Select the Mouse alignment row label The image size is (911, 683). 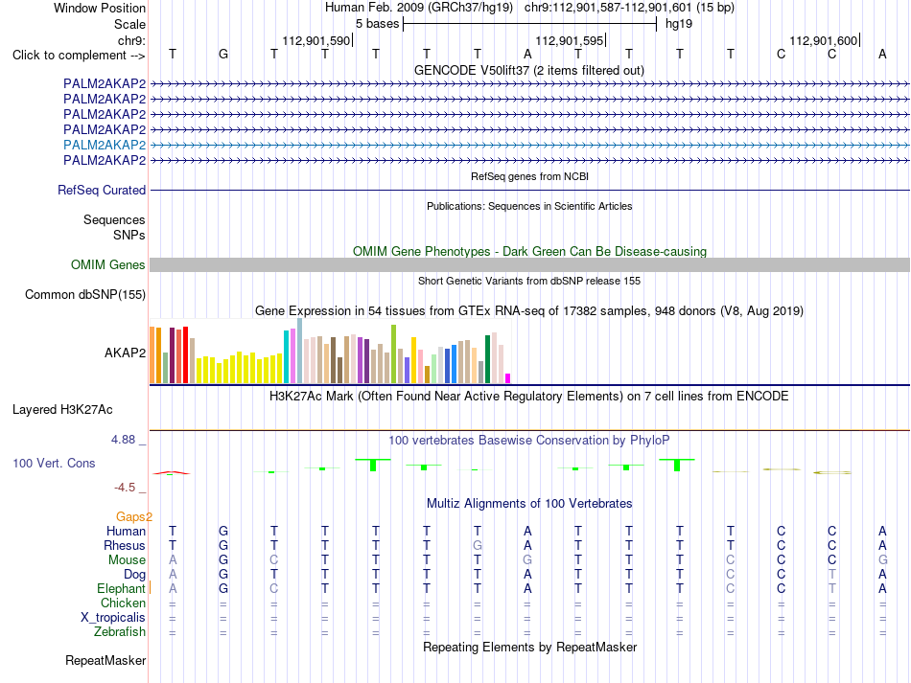click(128, 560)
